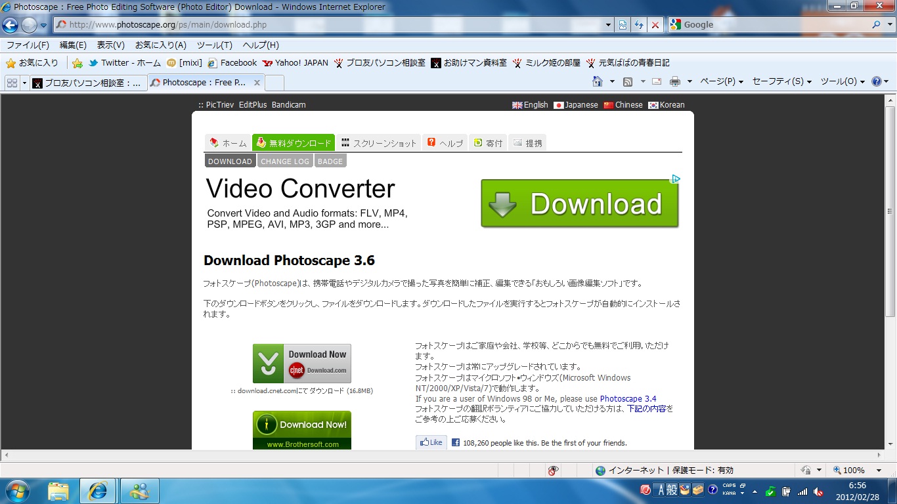Click the Windows Start orb
Viewport: 897px width, 504px height.
[18, 491]
